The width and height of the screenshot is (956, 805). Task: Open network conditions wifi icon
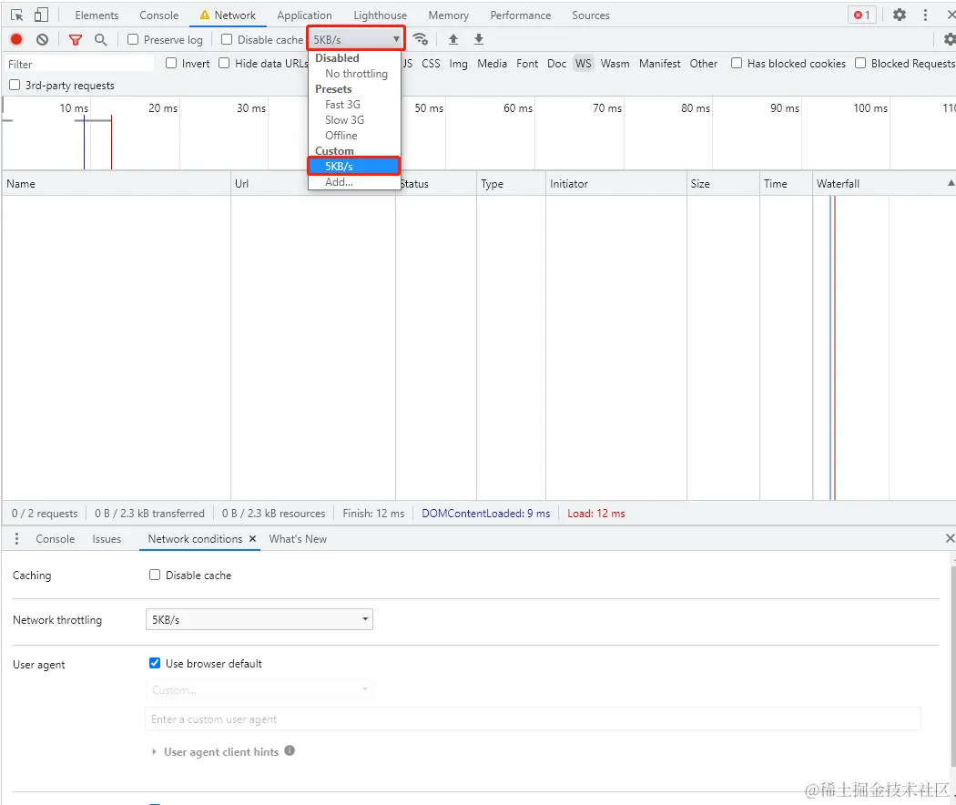coord(420,40)
